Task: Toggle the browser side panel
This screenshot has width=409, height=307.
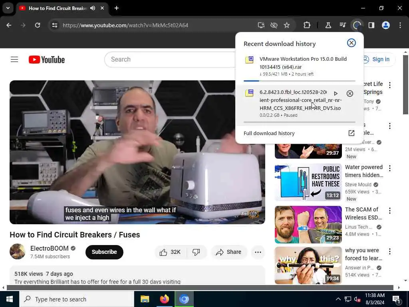Action: click(371, 25)
